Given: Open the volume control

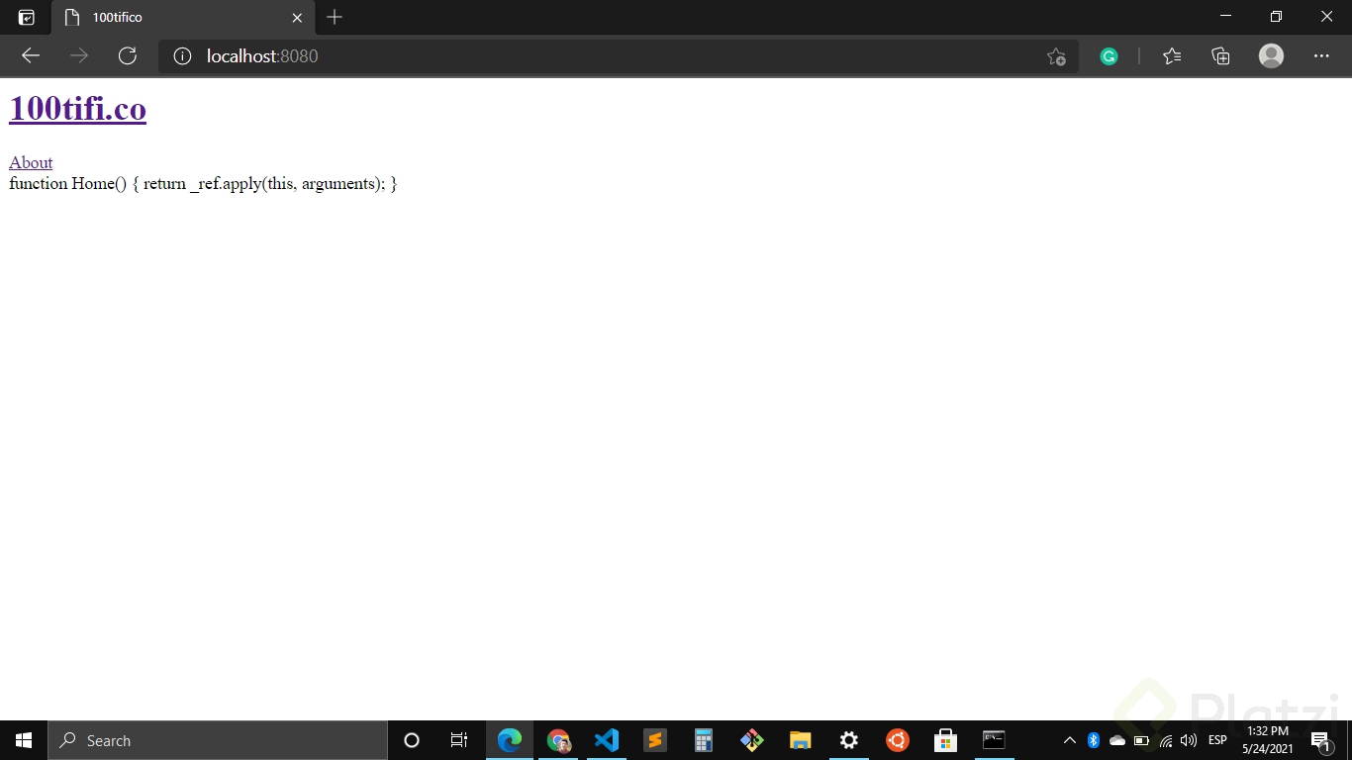Looking at the screenshot, I should point(1189,740).
